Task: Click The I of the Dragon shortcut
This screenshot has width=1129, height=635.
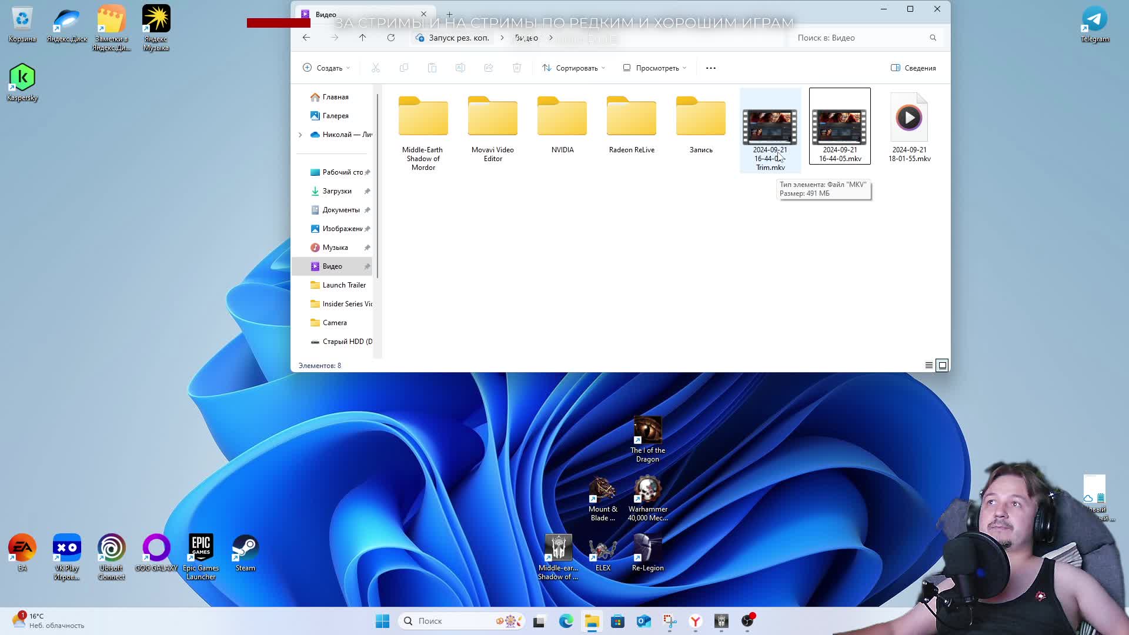Action: (647, 440)
